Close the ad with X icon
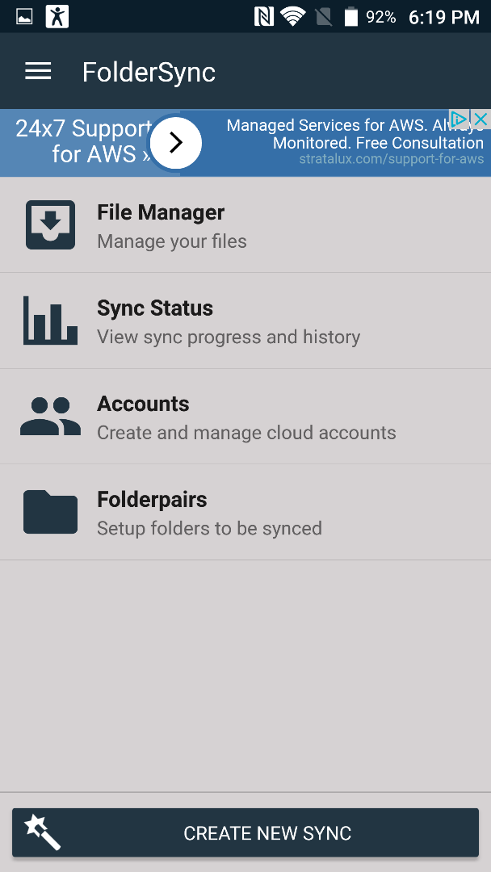 [x=481, y=119]
